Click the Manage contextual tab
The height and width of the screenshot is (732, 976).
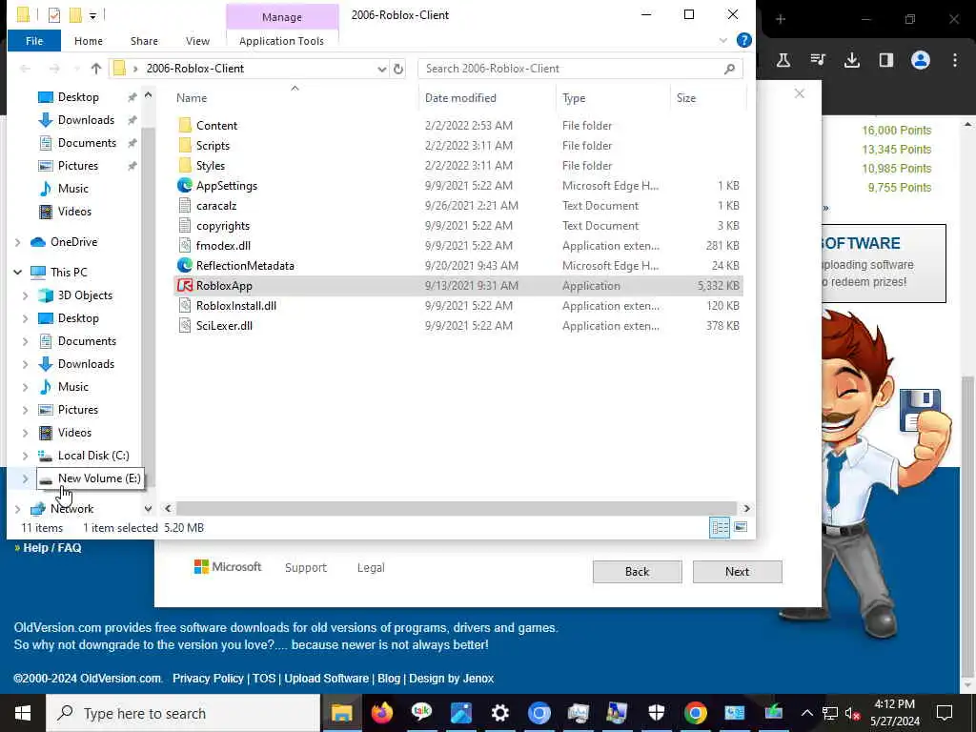(282, 17)
